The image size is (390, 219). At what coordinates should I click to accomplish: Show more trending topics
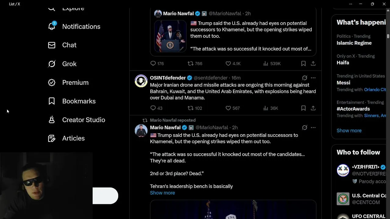pos(349,130)
